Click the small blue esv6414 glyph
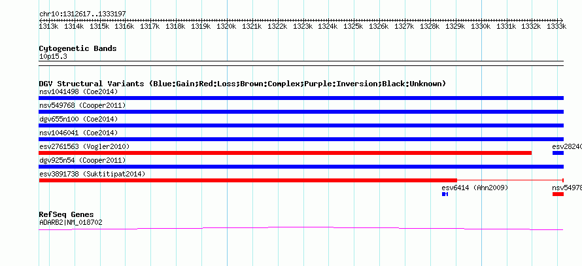Image resolution: width=582 pixels, height=266 pixels. click(445, 194)
